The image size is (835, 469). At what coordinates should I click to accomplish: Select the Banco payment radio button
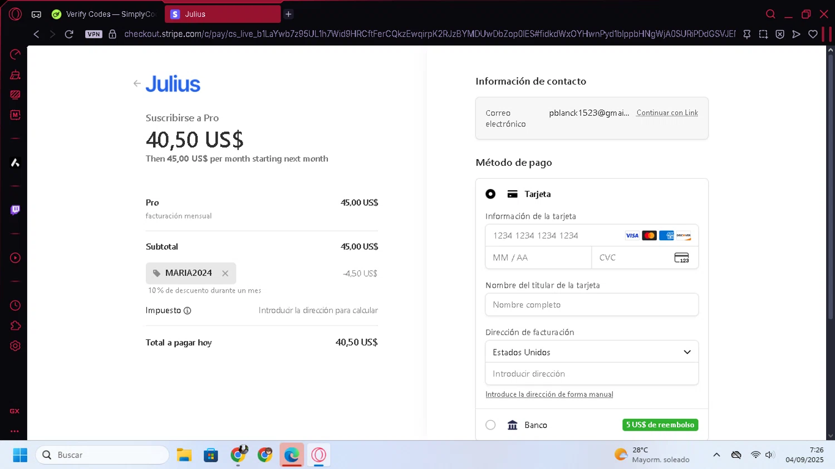(490, 425)
